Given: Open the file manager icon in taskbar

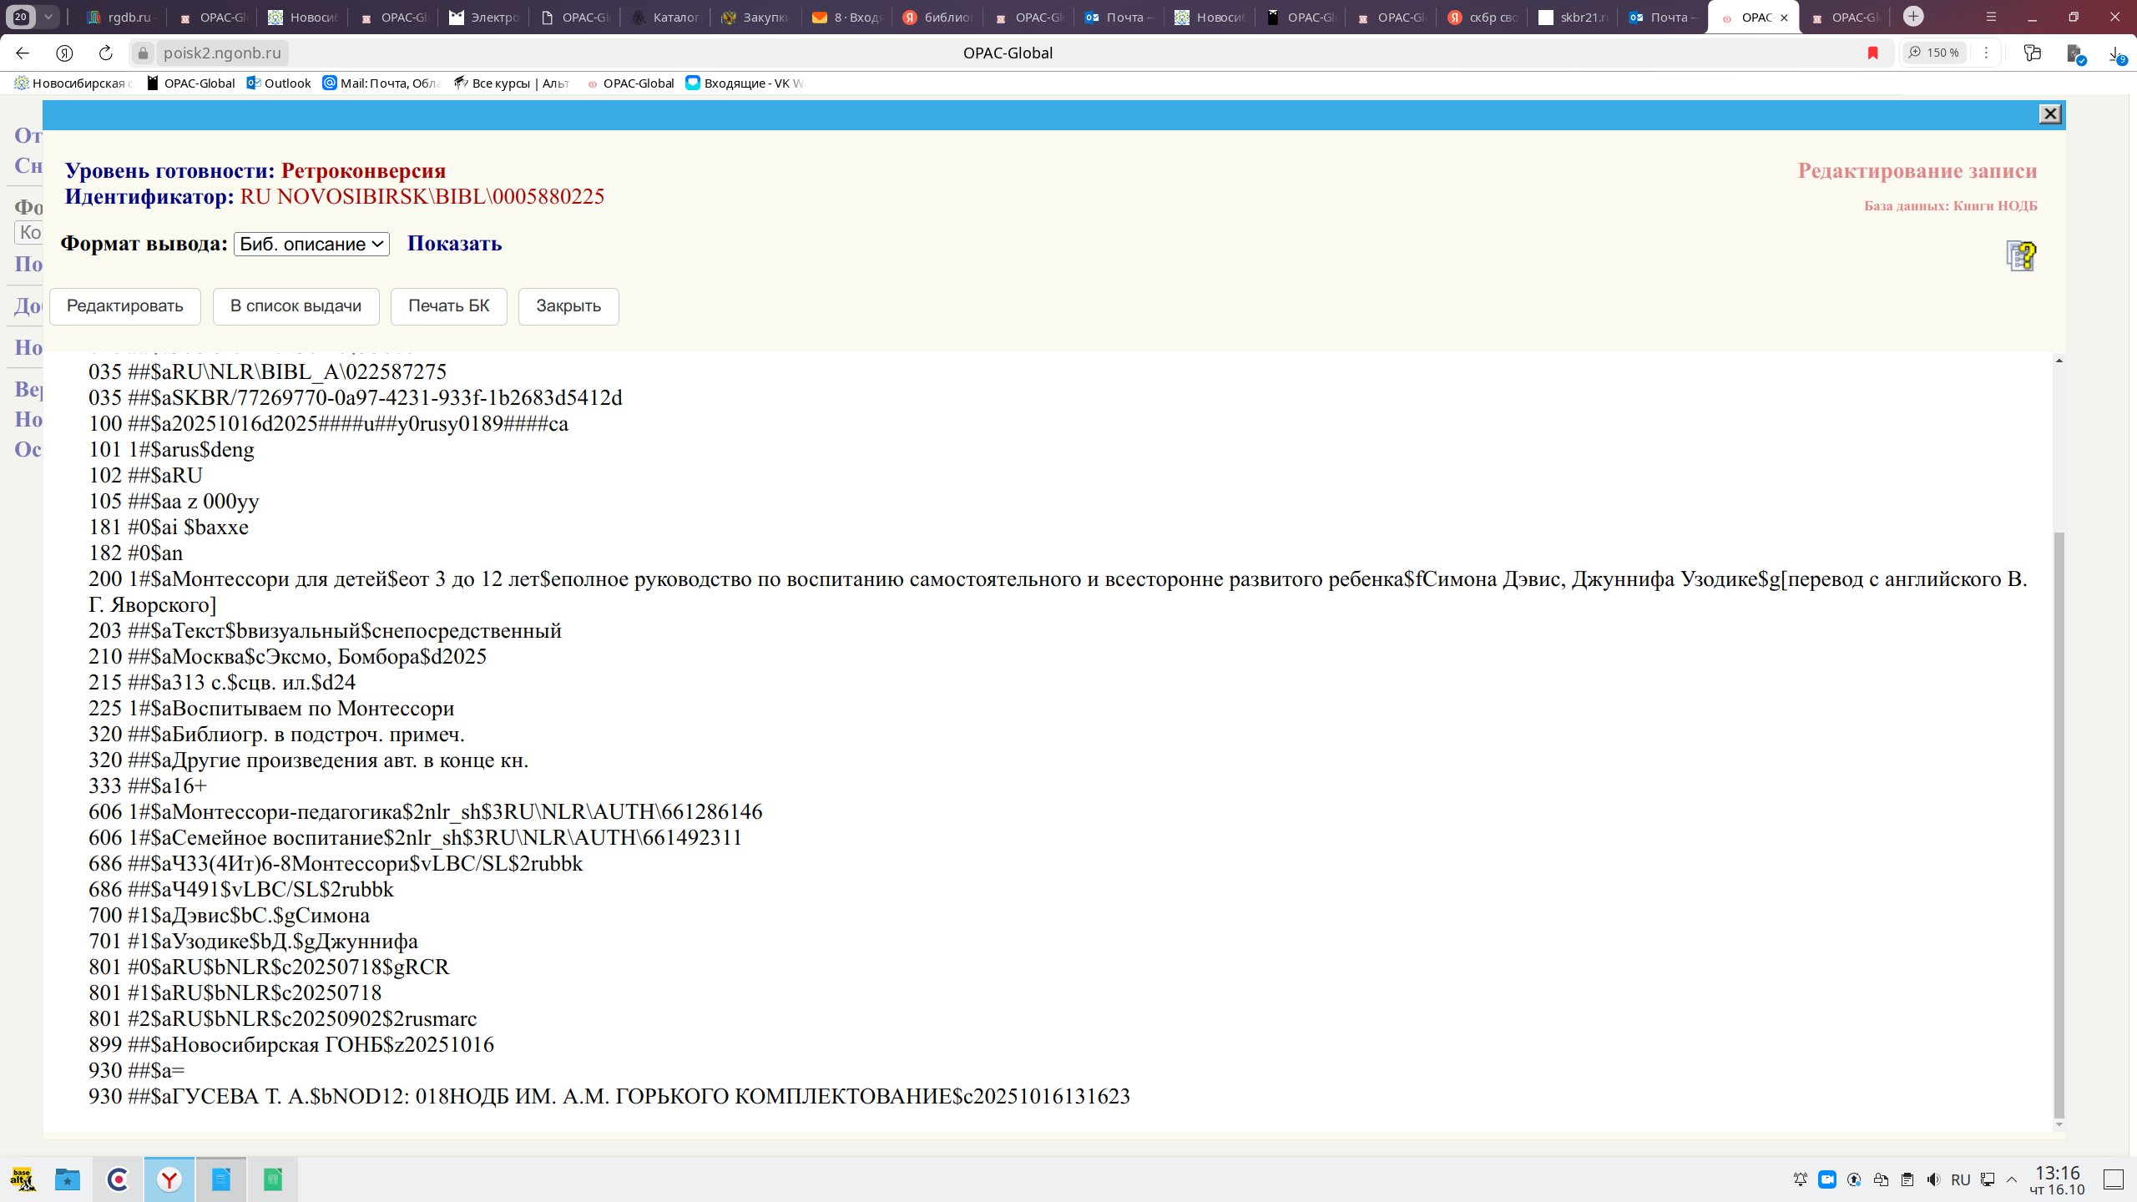Looking at the screenshot, I should pyautogui.click(x=67, y=1179).
